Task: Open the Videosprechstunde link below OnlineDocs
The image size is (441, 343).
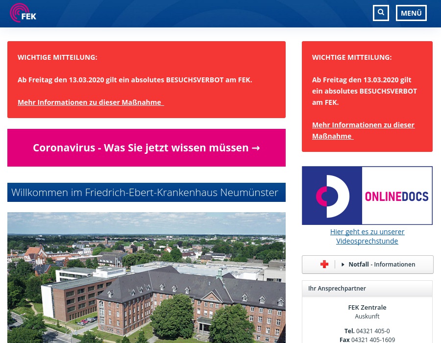Action: [367, 236]
